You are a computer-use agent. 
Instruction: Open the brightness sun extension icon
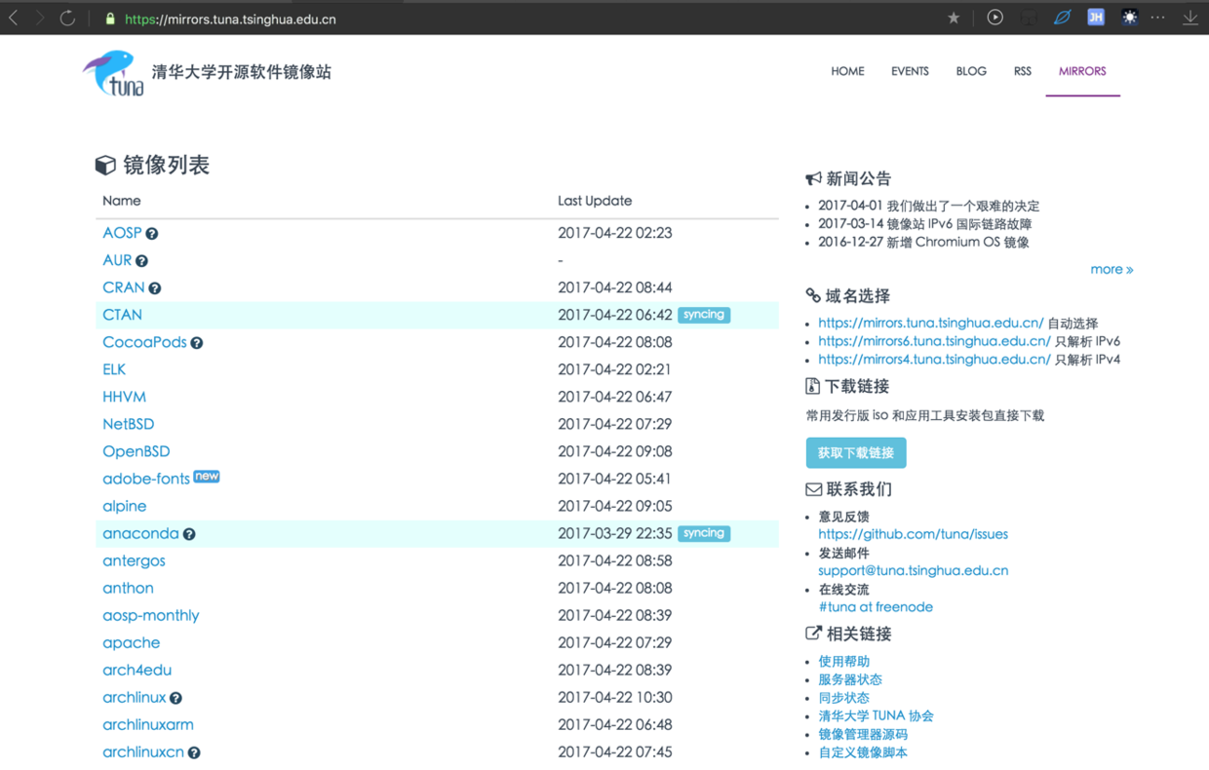coord(1129,17)
